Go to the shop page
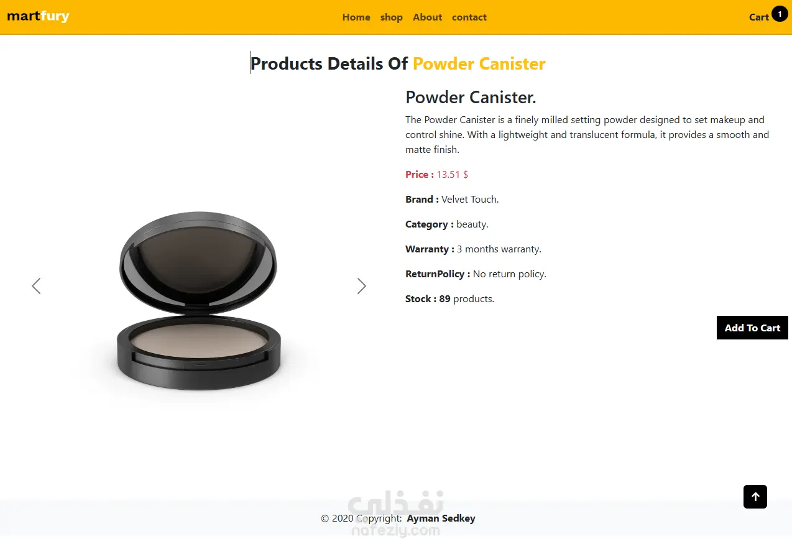This screenshot has height=539, width=792. point(392,17)
